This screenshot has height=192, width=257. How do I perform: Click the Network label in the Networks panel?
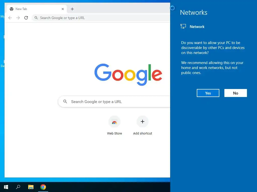[197, 27]
